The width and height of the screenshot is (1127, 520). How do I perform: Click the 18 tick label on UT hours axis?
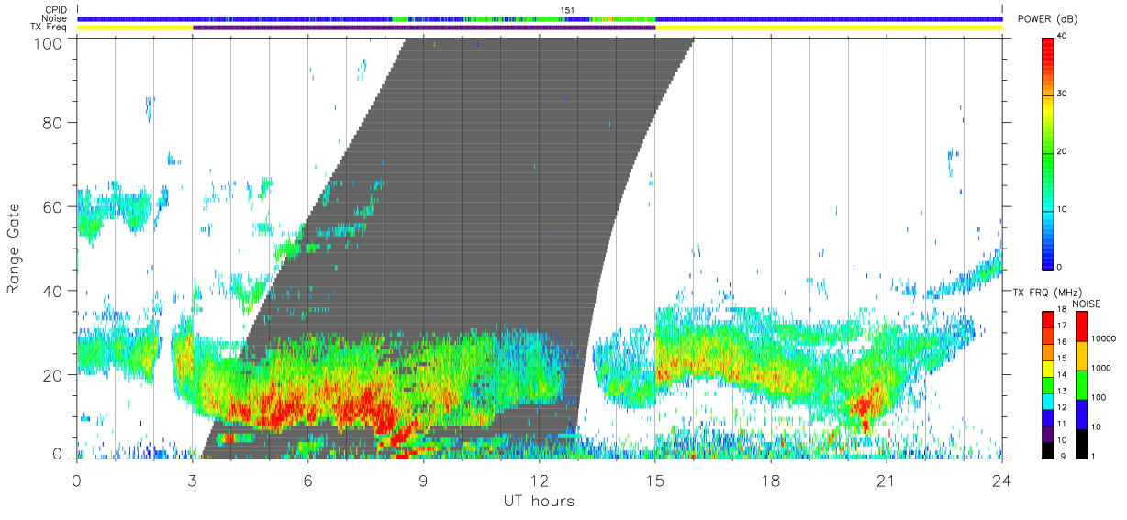click(x=770, y=479)
